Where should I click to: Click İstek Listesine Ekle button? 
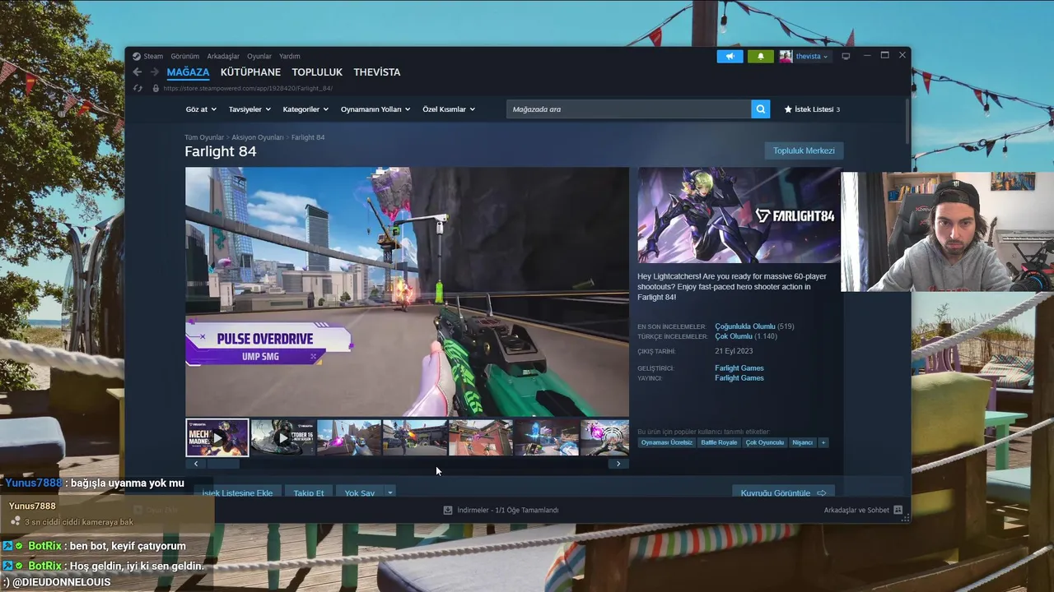click(x=238, y=493)
